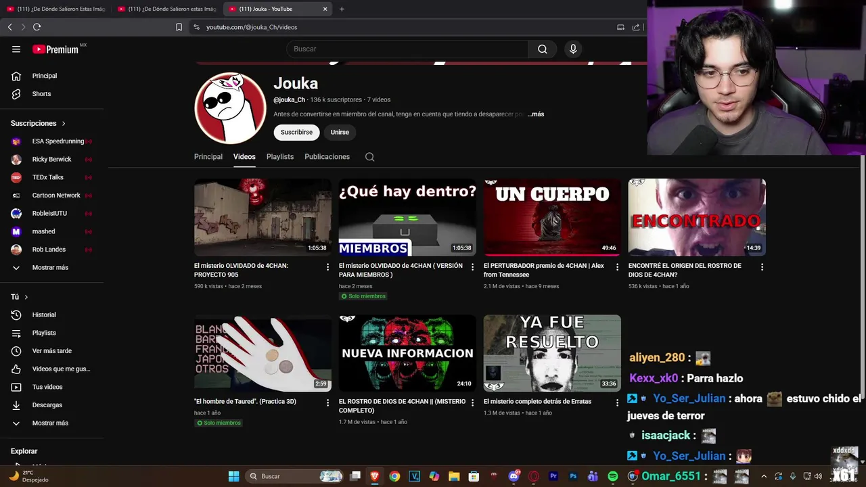
Task: Open the YouTube hamburger guide menu
Action: pyautogui.click(x=16, y=49)
